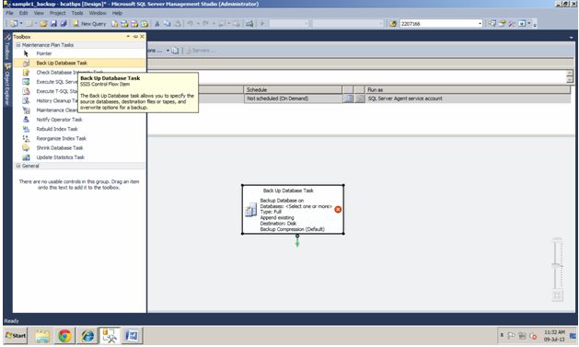Viewport: 579px width, 347px height.
Task: Click the Toolbox wrench icon in toolbar
Action: (512, 24)
